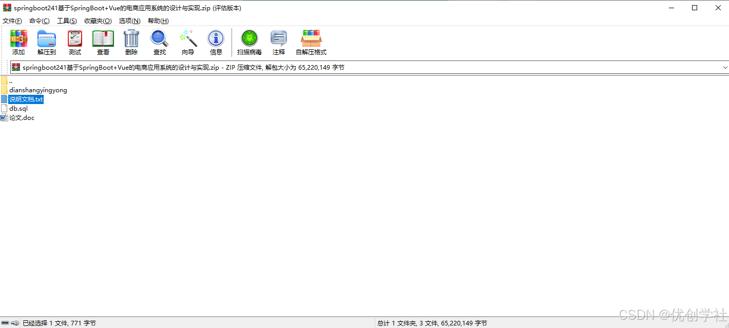Click the drive icon in status bar
This screenshot has width=729, height=328.
5,323
